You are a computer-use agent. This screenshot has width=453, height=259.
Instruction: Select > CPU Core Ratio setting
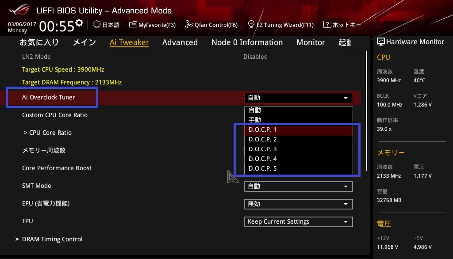[48, 133]
